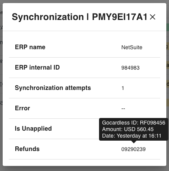Click the green status badge behind the dialog
Screen dimensions: 169x171
pyautogui.click(x=168, y=27)
